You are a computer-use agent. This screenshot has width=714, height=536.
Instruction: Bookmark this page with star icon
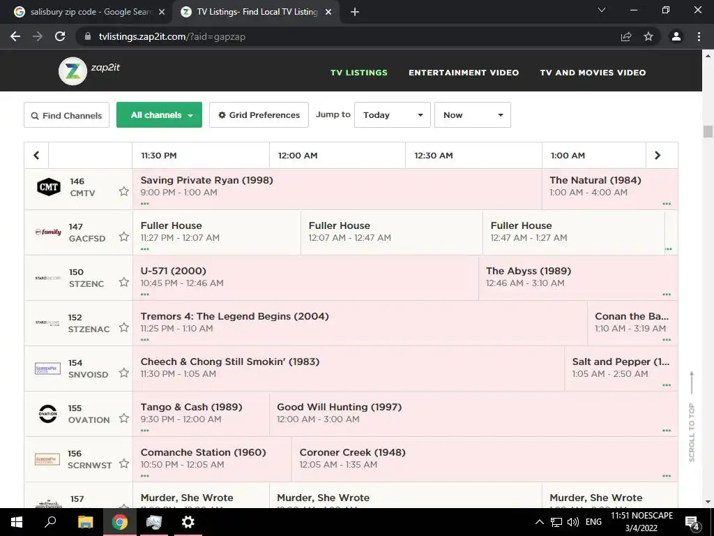648,36
